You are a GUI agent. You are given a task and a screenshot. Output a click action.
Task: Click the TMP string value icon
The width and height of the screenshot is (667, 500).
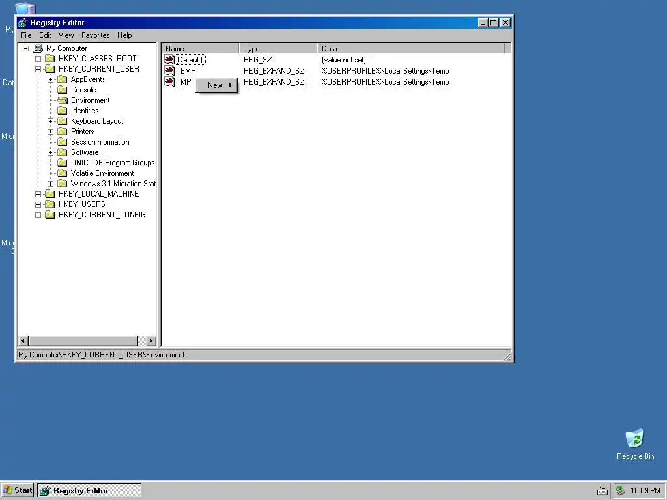click(169, 81)
